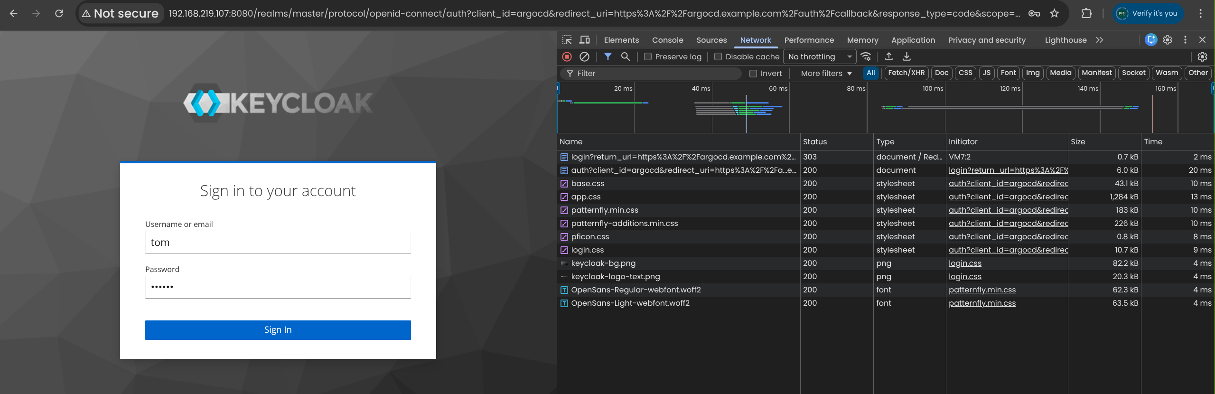
Task: Sort requests by Name column header
Action: click(x=679, y=141)
